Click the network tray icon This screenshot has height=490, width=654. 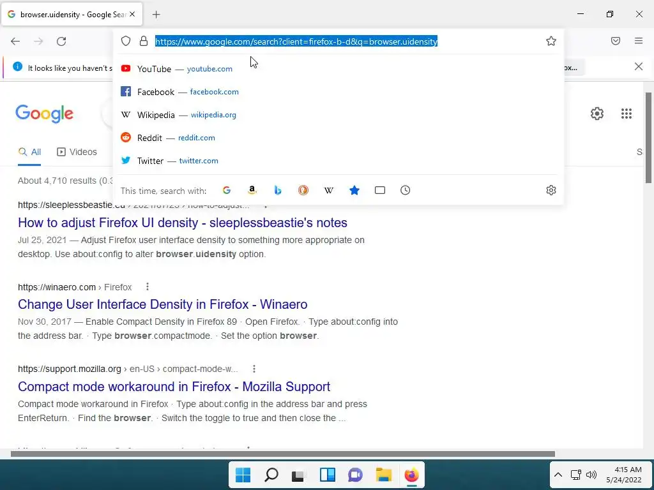[x=576, y=475]
